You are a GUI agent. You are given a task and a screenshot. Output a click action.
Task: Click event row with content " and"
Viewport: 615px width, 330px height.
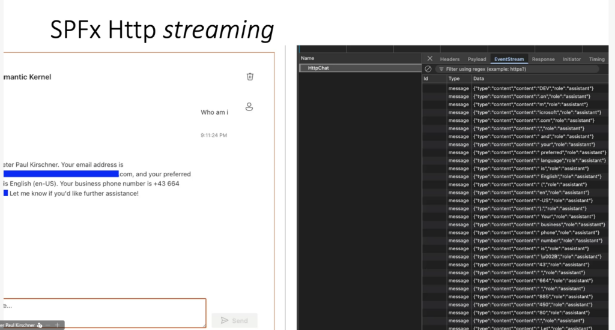[515, 136]
